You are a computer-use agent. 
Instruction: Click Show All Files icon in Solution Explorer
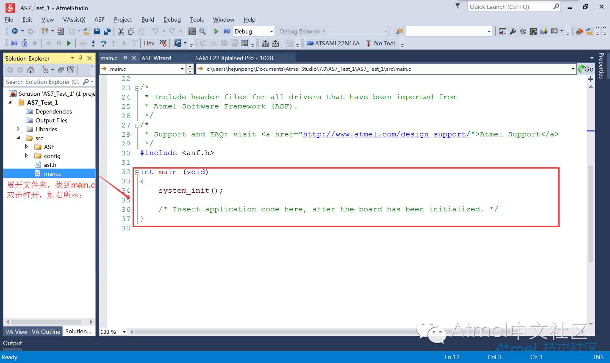click(71, 70)
